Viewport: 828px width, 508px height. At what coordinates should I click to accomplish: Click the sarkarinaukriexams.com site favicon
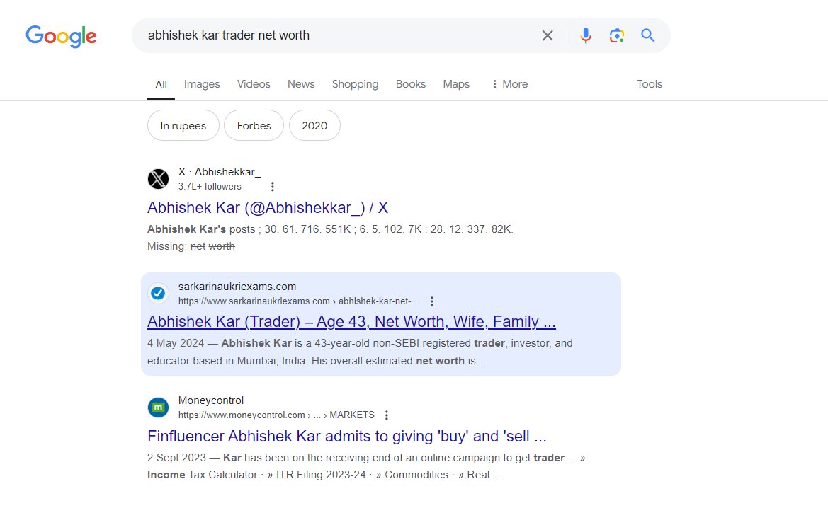point(158,293)
